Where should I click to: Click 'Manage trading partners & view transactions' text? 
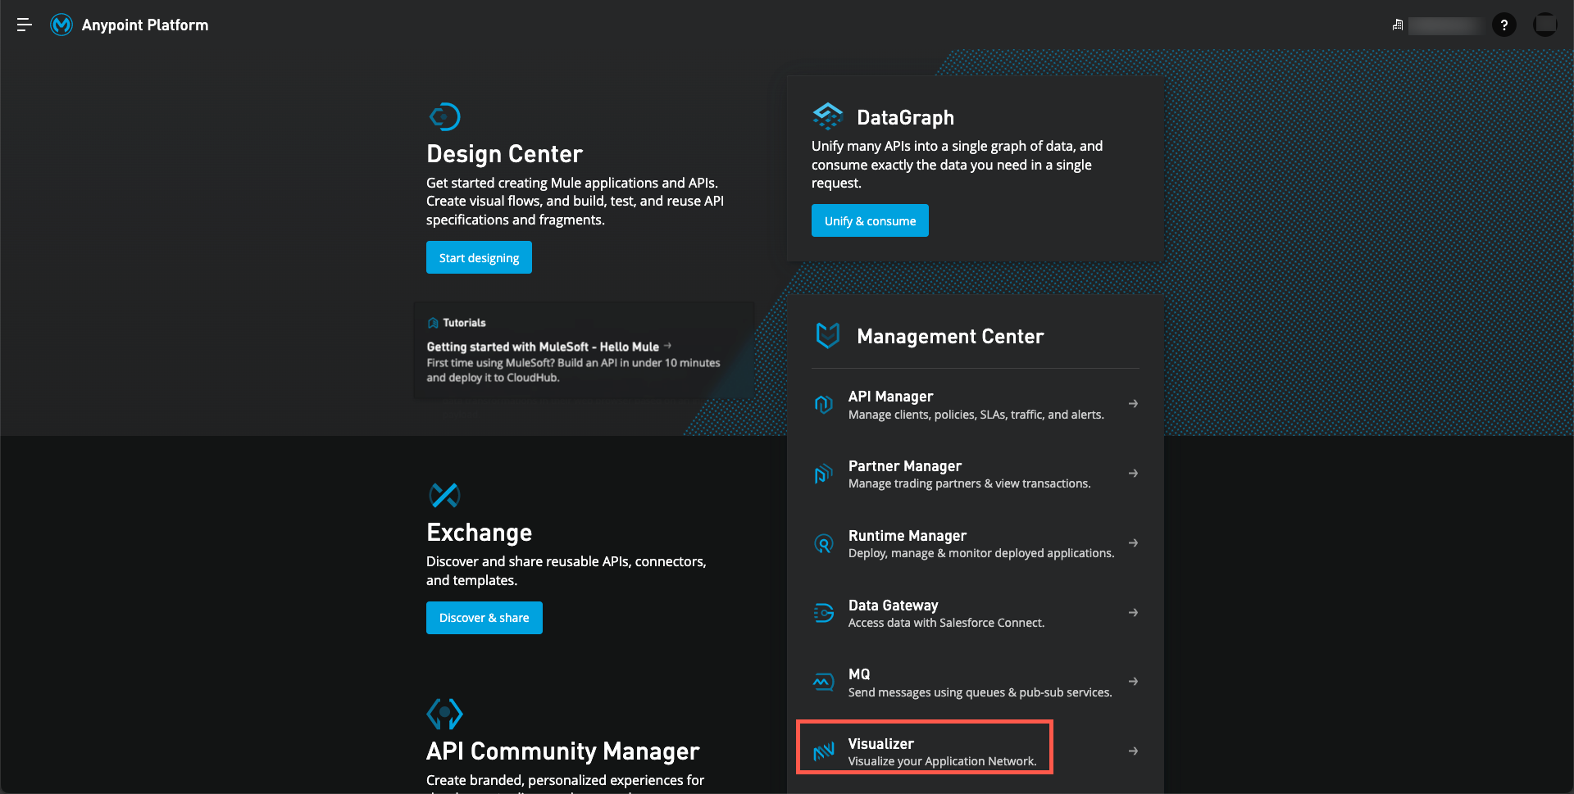tap(969, 483)
